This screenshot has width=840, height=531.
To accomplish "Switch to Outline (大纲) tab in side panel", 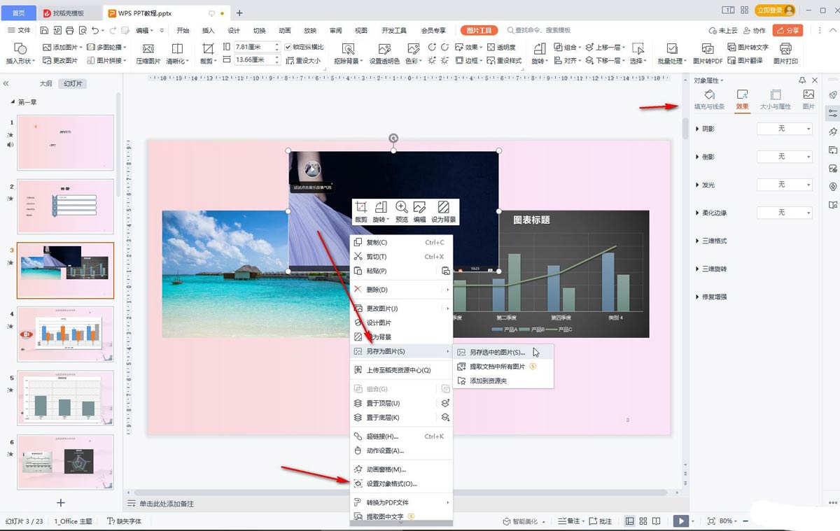I will click(x=45, y=83).
